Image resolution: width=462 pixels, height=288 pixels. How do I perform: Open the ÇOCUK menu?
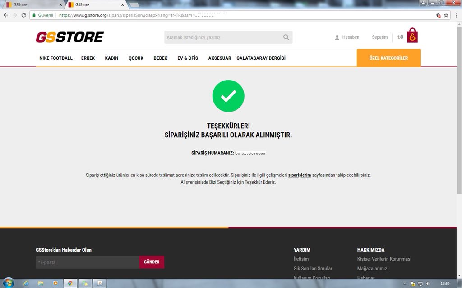(x=136, y=58)
